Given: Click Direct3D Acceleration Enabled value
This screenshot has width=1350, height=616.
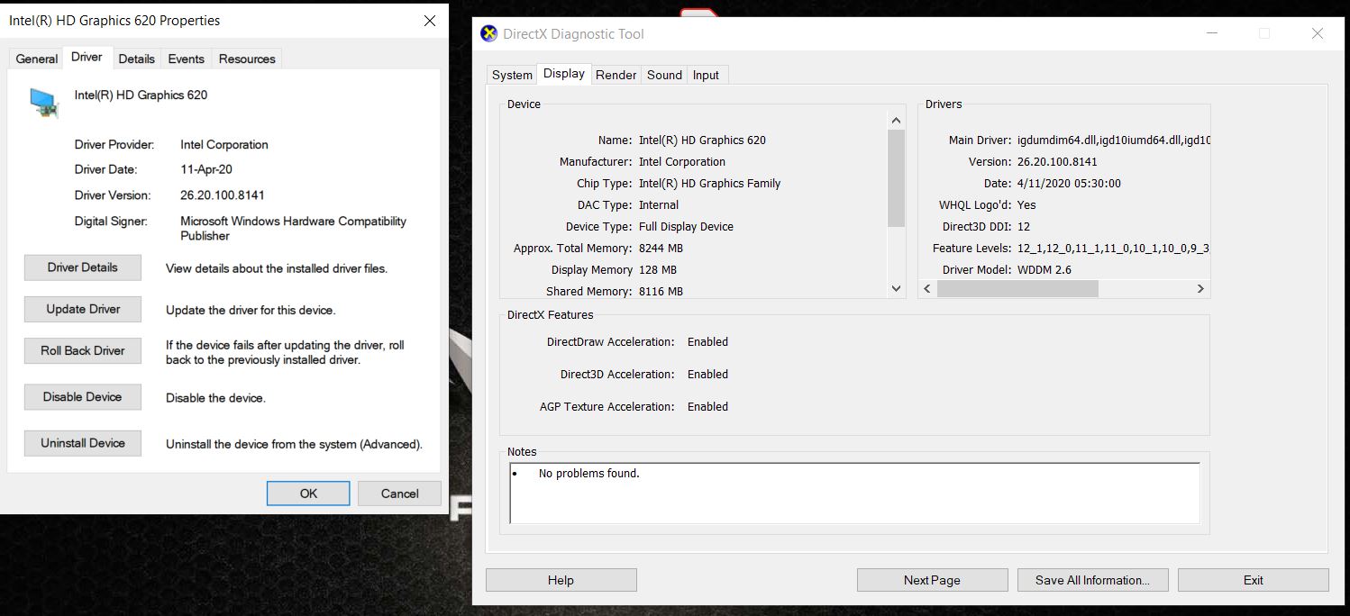Looking at the screenshot, I should tap(707, 374).
